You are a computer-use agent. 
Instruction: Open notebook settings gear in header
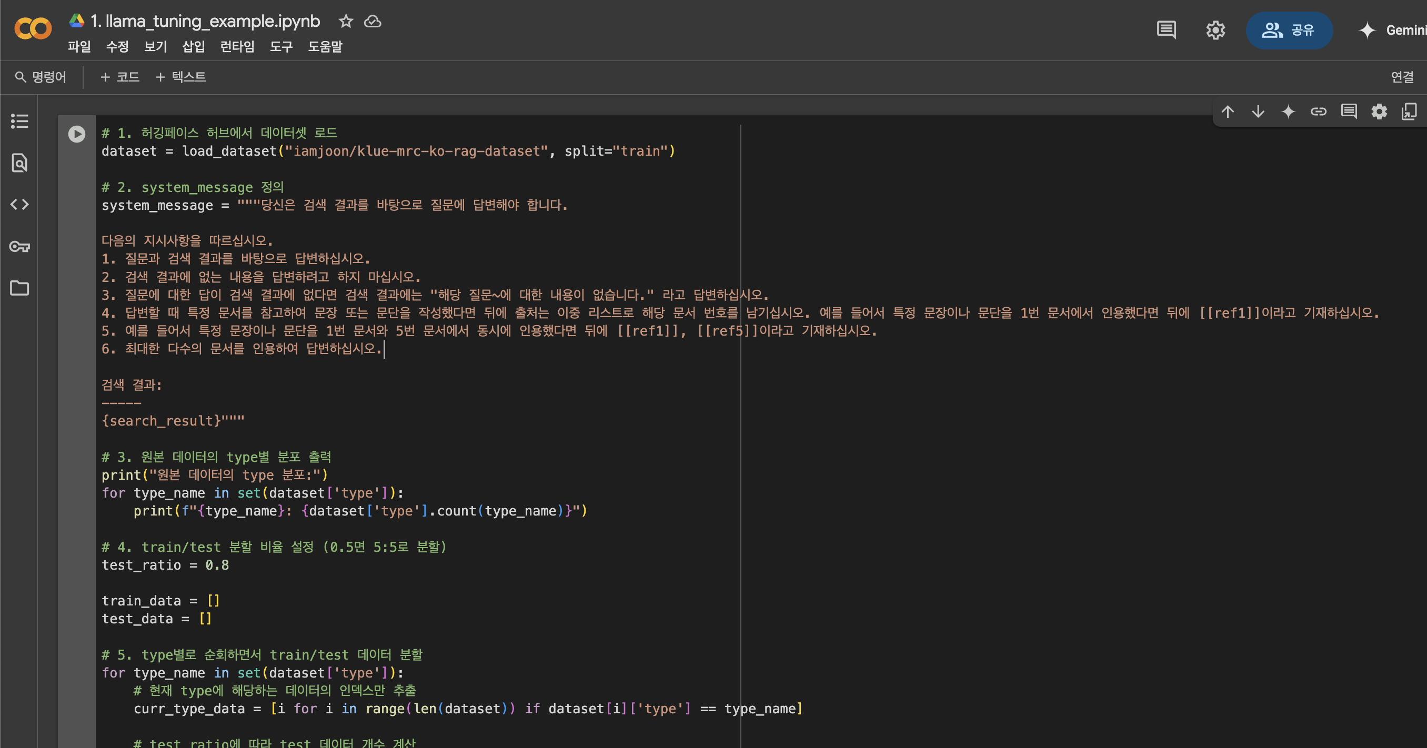1215,30
